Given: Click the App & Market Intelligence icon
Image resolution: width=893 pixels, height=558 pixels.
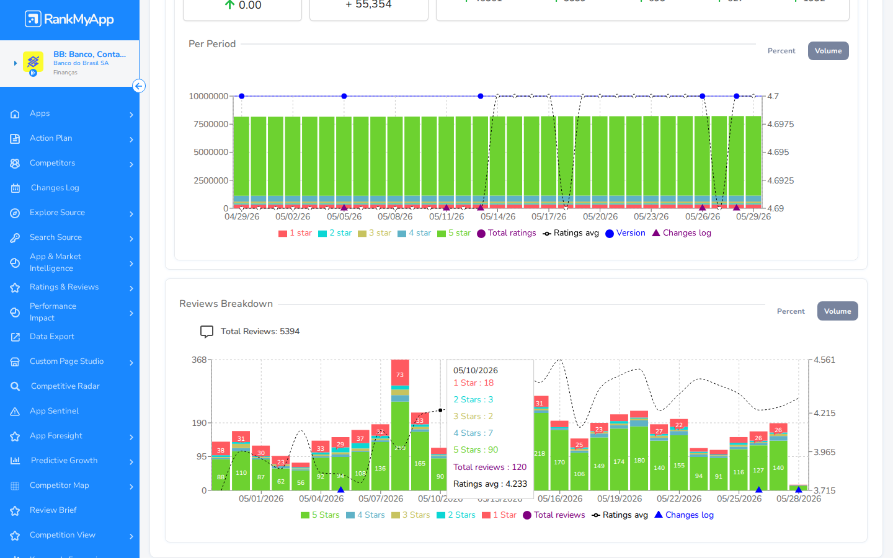Looking at the screenshot, I should pos(15,263).
